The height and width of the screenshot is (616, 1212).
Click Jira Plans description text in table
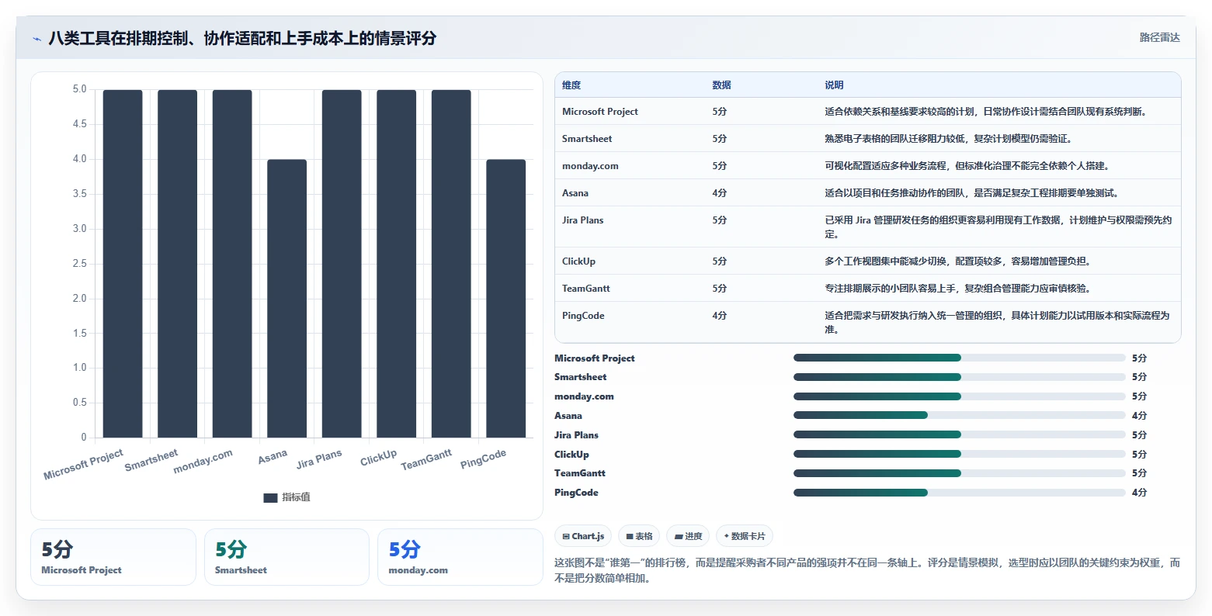click(998, 227)
